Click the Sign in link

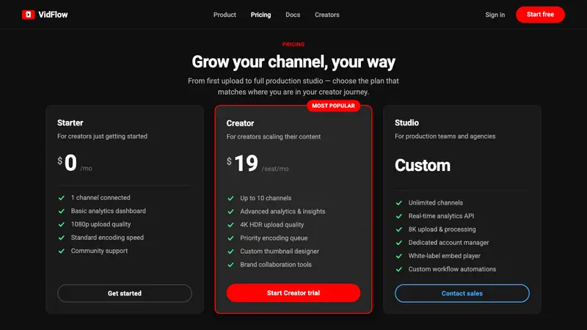(x=495, y=15)
